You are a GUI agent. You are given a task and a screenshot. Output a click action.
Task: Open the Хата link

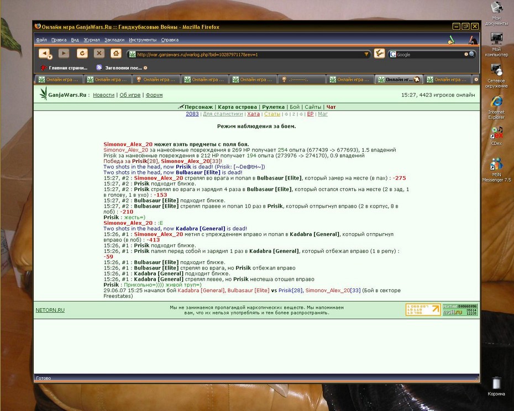point(253,114)
